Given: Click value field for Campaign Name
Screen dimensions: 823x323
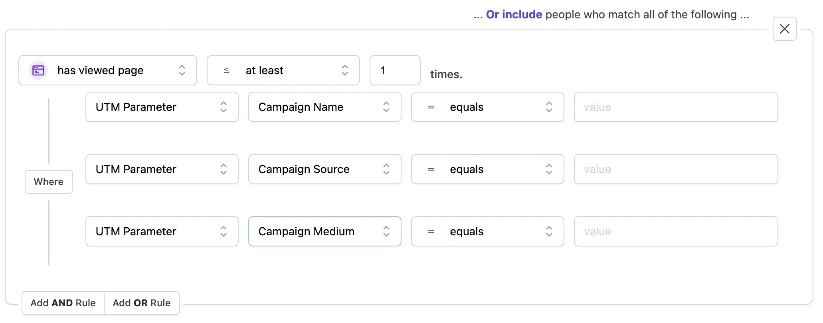Looking at the screenshot, I should [676, 107].
